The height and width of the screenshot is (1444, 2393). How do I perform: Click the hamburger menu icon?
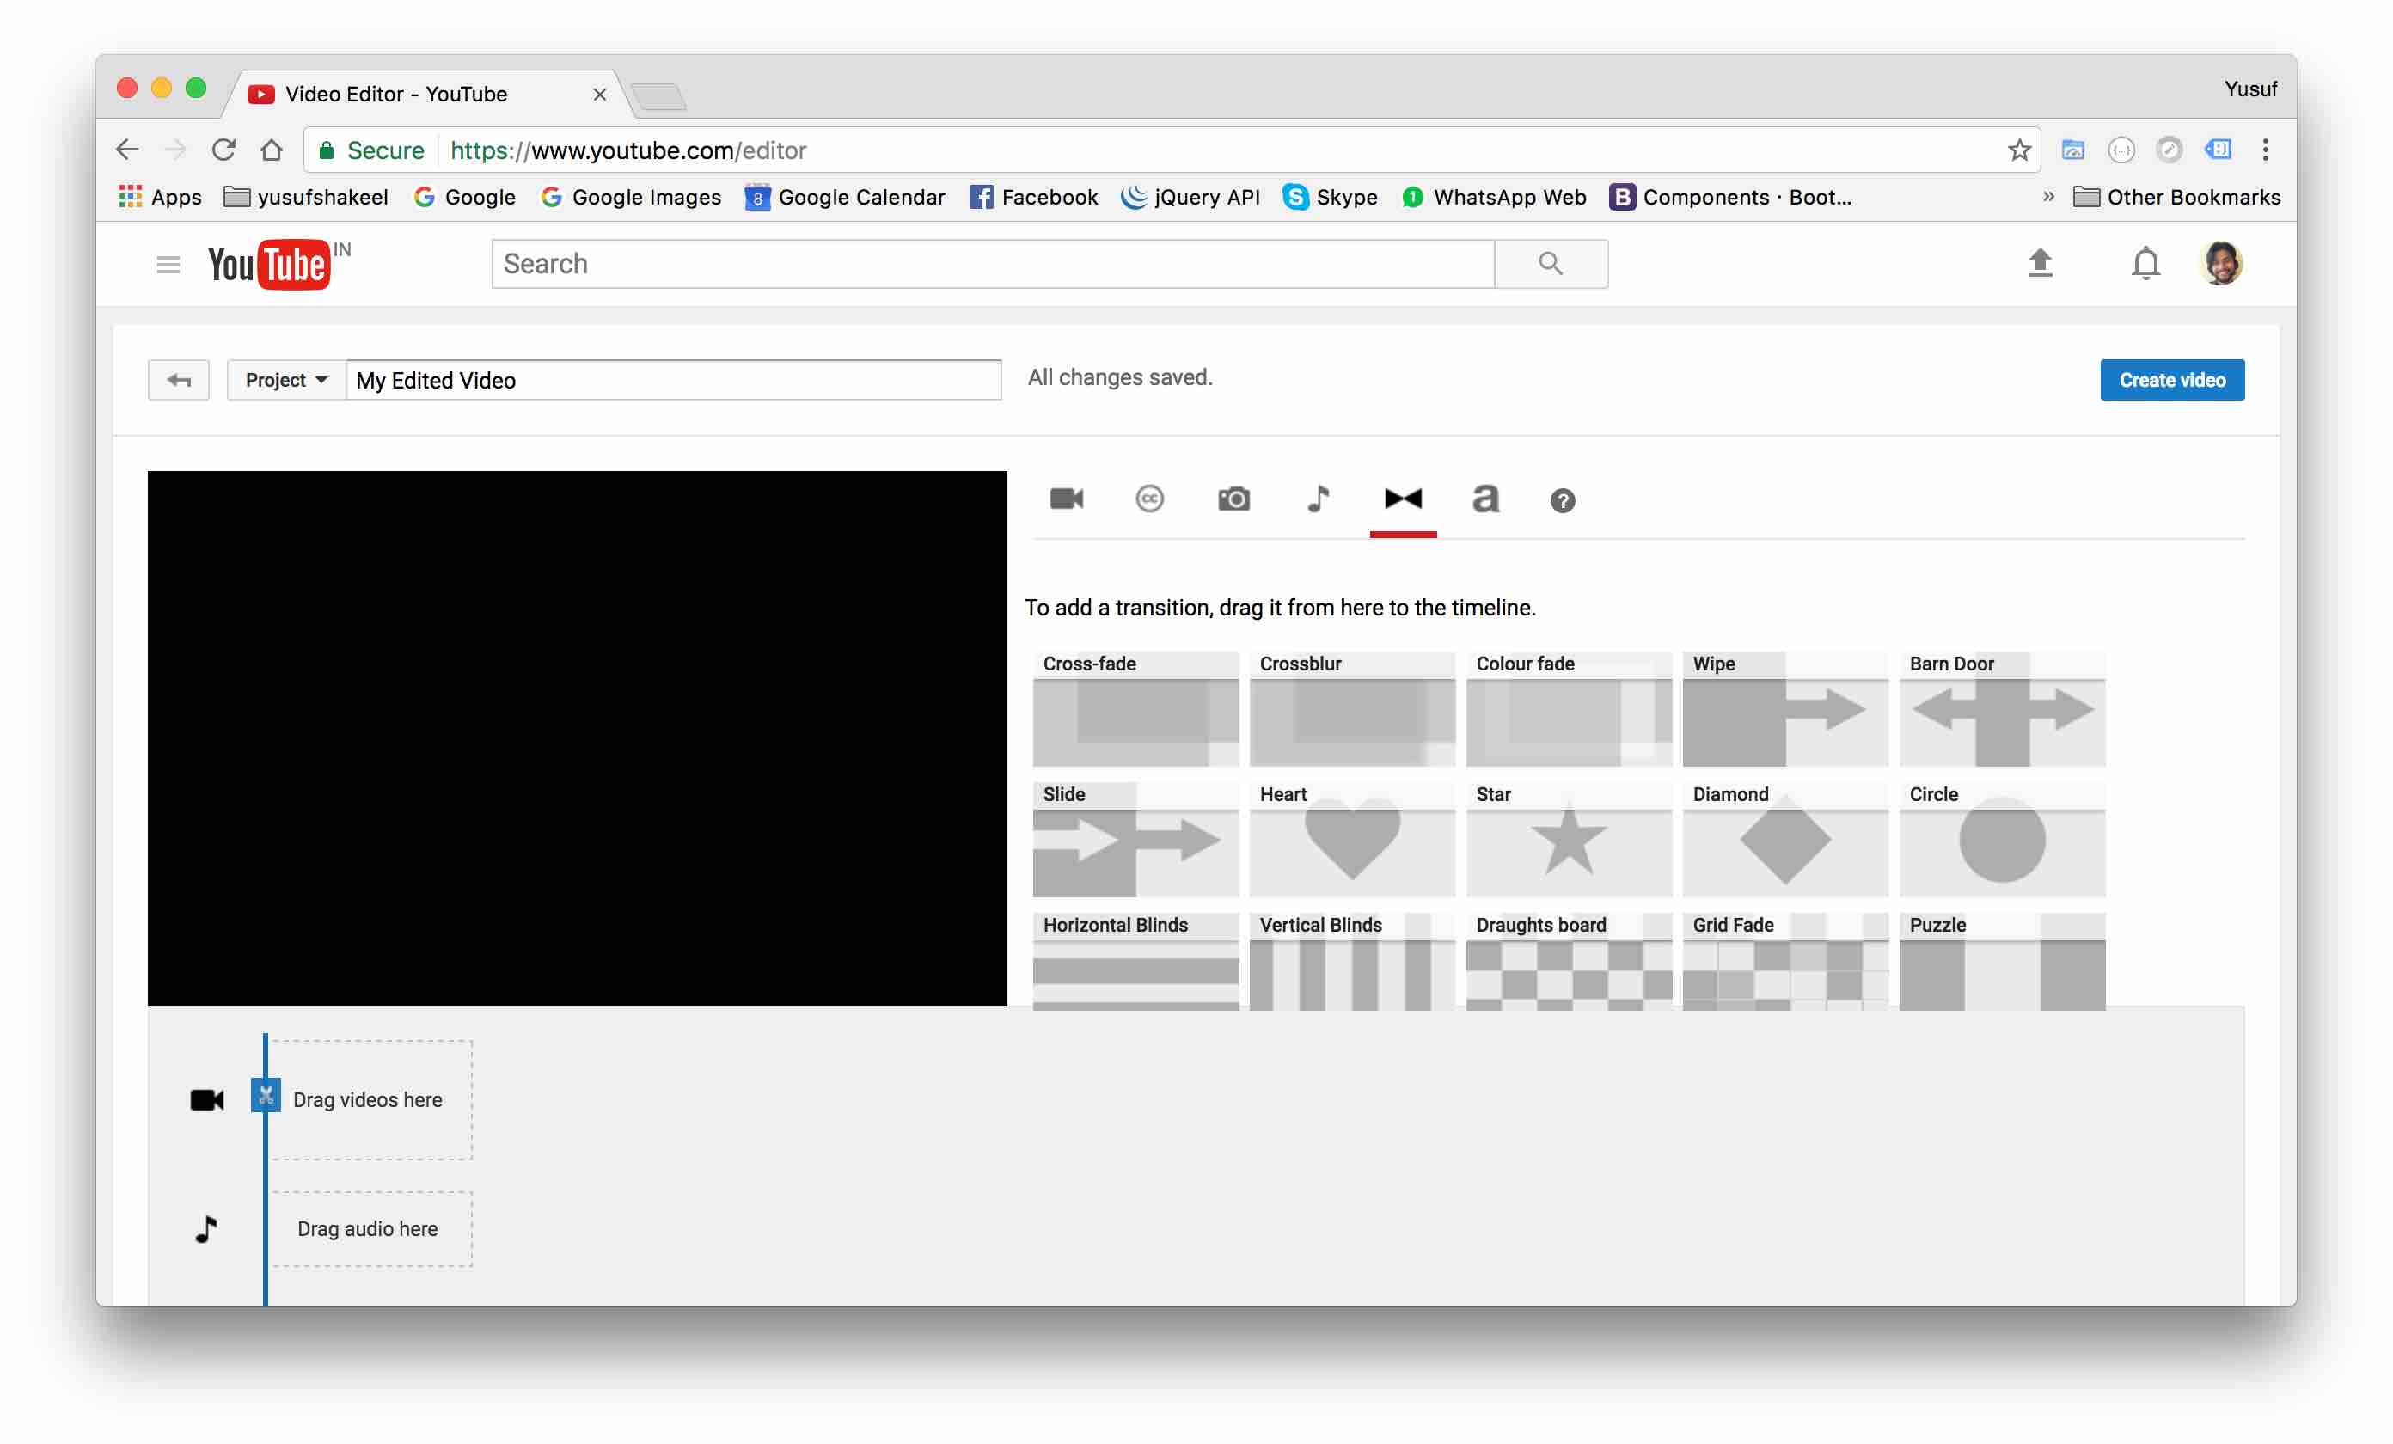point(164,263)
